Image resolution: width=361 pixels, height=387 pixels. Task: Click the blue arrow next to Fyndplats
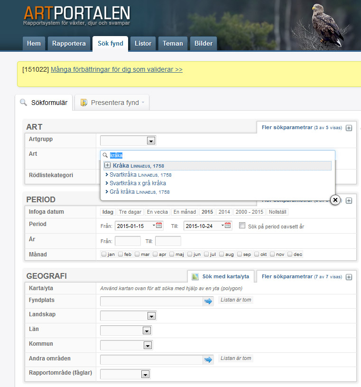coord(208,301)
